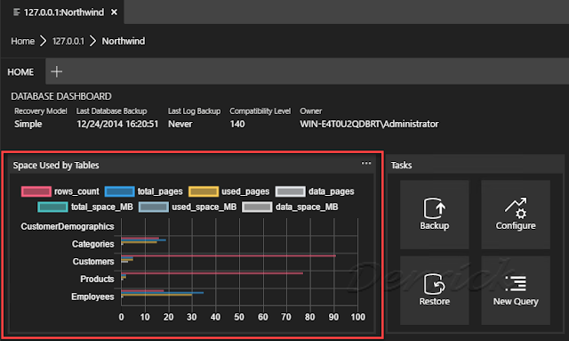Toggle rows_count legend swatch
Viewport: 569px width, 341px height.
(36, 191)
